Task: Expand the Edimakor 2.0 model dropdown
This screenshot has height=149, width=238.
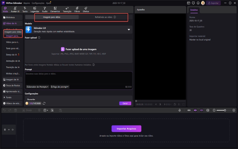Action: (x=129, y=30)
